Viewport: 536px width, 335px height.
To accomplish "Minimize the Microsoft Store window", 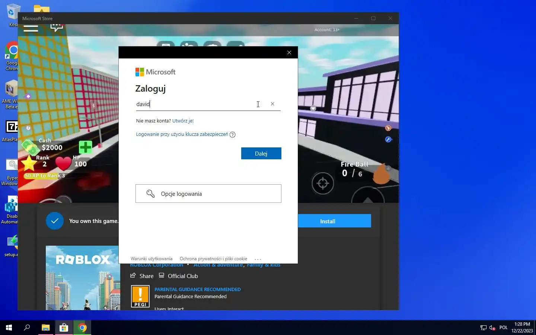I will pyautogui.click(x=356, y=18).
